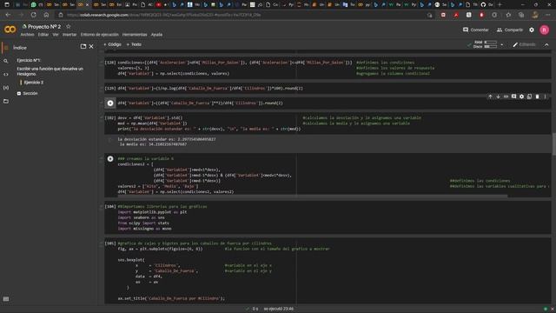Select code cell [128] with condiciones
556x313 pixels.
327,68
